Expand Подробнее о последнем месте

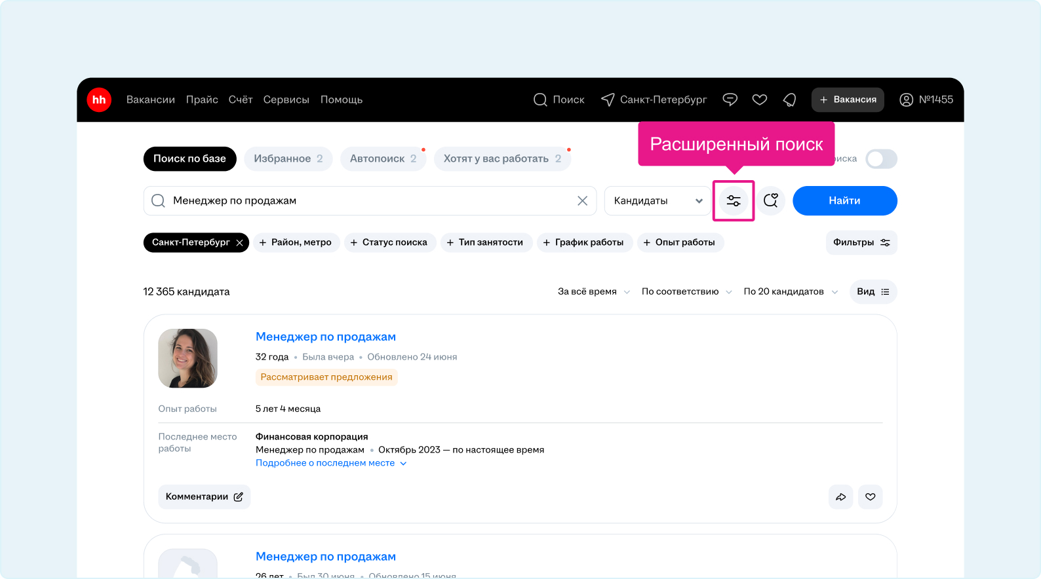tap(331, 463)
